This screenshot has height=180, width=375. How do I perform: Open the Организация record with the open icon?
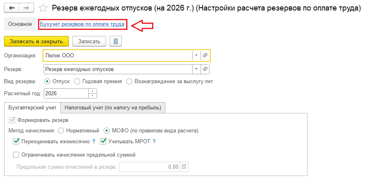coord(205,55)
